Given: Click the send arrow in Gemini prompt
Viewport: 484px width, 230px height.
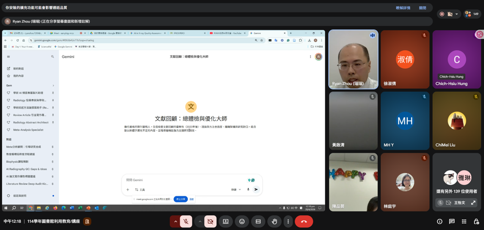Looking at the screenshot, I should [x=256, y=189].
